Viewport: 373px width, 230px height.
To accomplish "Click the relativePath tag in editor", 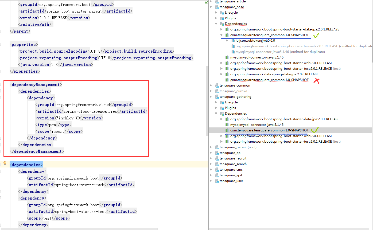I will (x=36, y=24).
